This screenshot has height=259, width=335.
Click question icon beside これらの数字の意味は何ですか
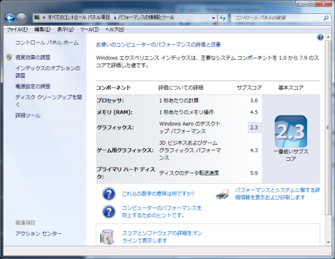tap(109, 194)
